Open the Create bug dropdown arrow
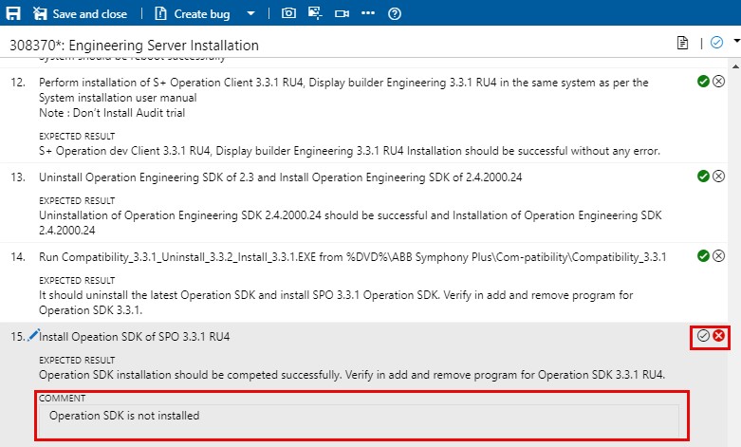Image resolution: width=741 pixels, height=447 pixels. 250,13
